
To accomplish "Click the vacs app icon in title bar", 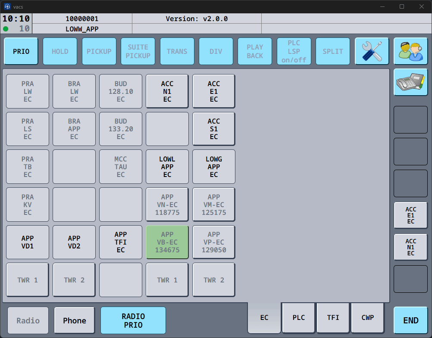I will tap(7, 6).
